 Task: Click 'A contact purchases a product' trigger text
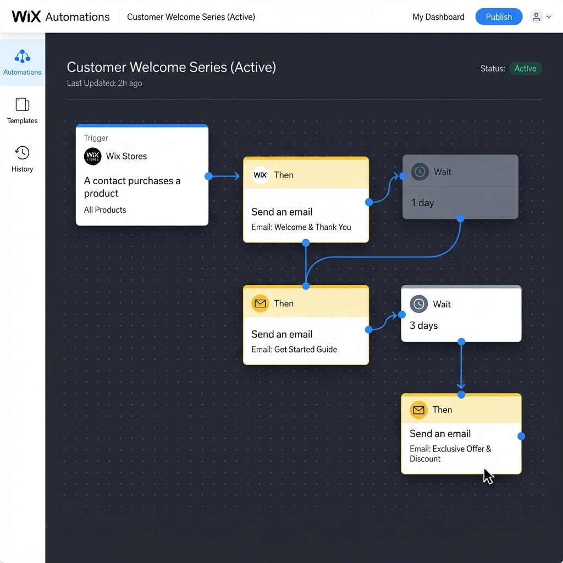click(132, 187)
